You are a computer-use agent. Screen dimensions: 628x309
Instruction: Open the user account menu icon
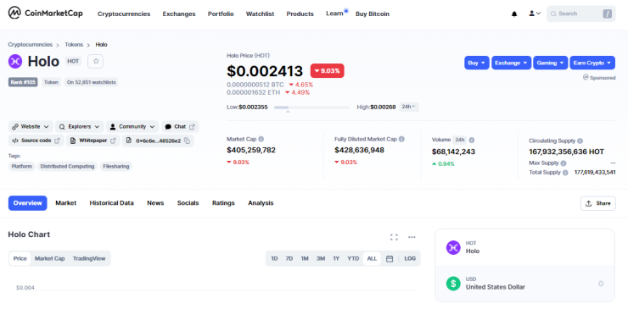pyautogui.click(x=535, y=14)
